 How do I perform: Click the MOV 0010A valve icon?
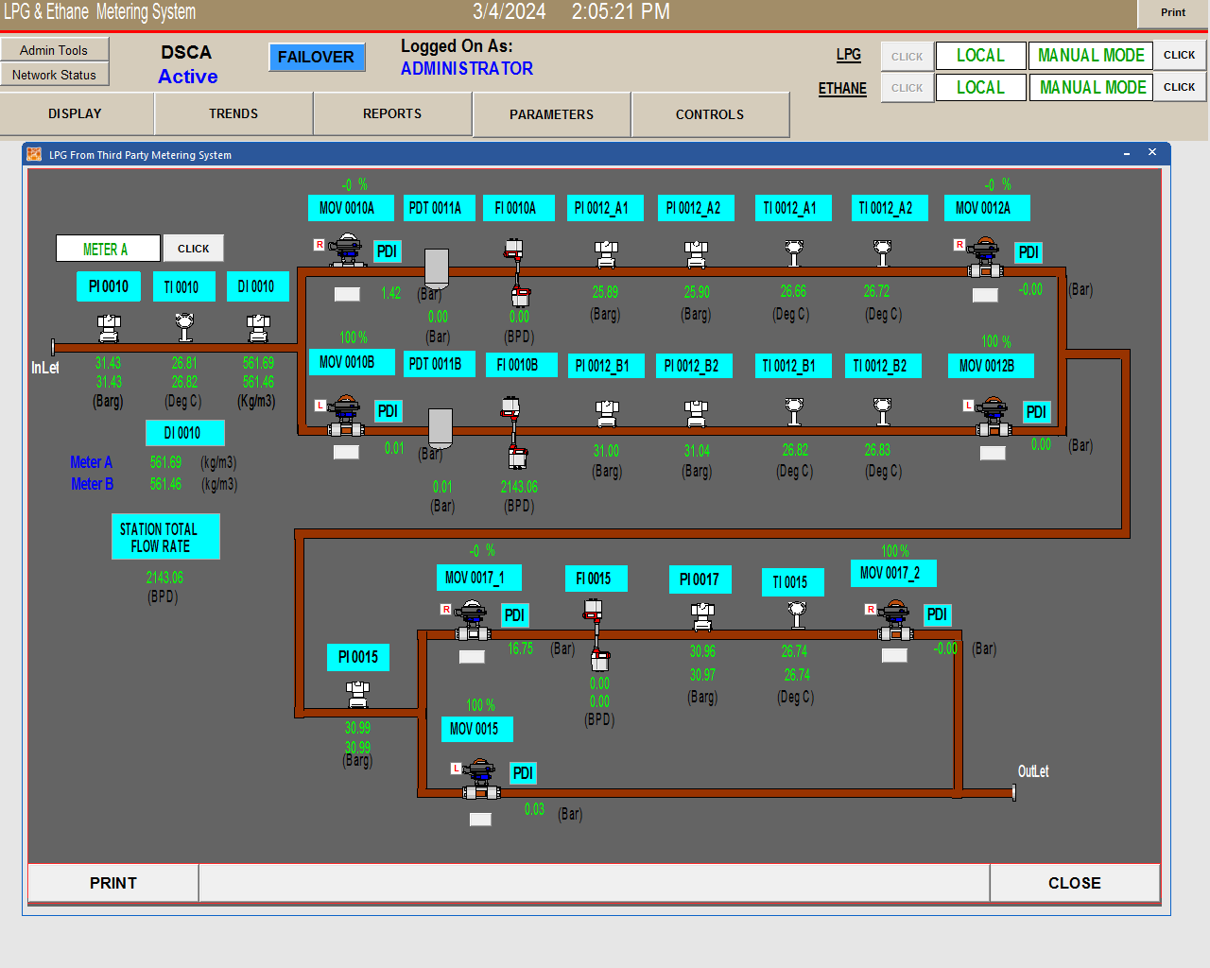347,251
